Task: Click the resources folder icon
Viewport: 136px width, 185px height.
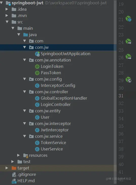Action: click(x=26, y=156)
